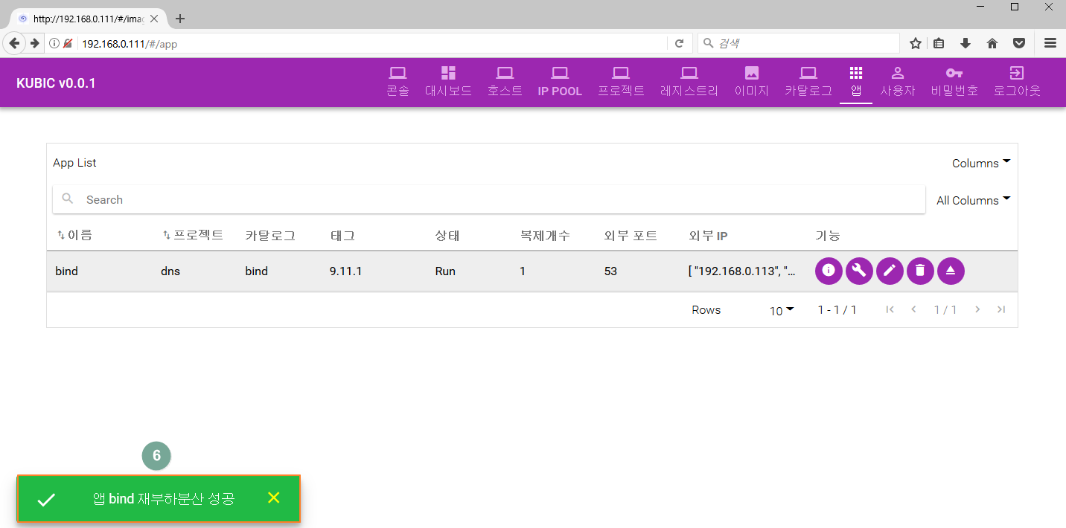Click the magnifier icon in App List search
This screenshot has width=1066, height=528.
pyautogui.click(x=68, y=199)
